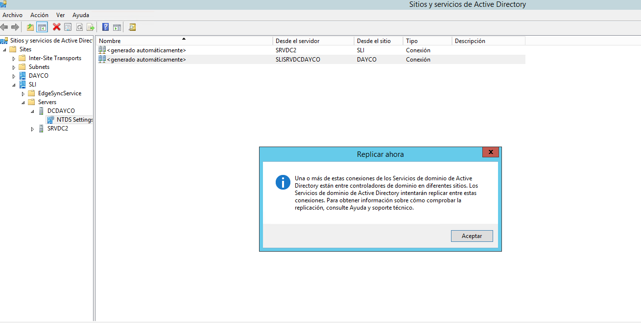Click the MMC app icon in title bar
This screenshot has width=641, height=323.
tap(3, 4)
